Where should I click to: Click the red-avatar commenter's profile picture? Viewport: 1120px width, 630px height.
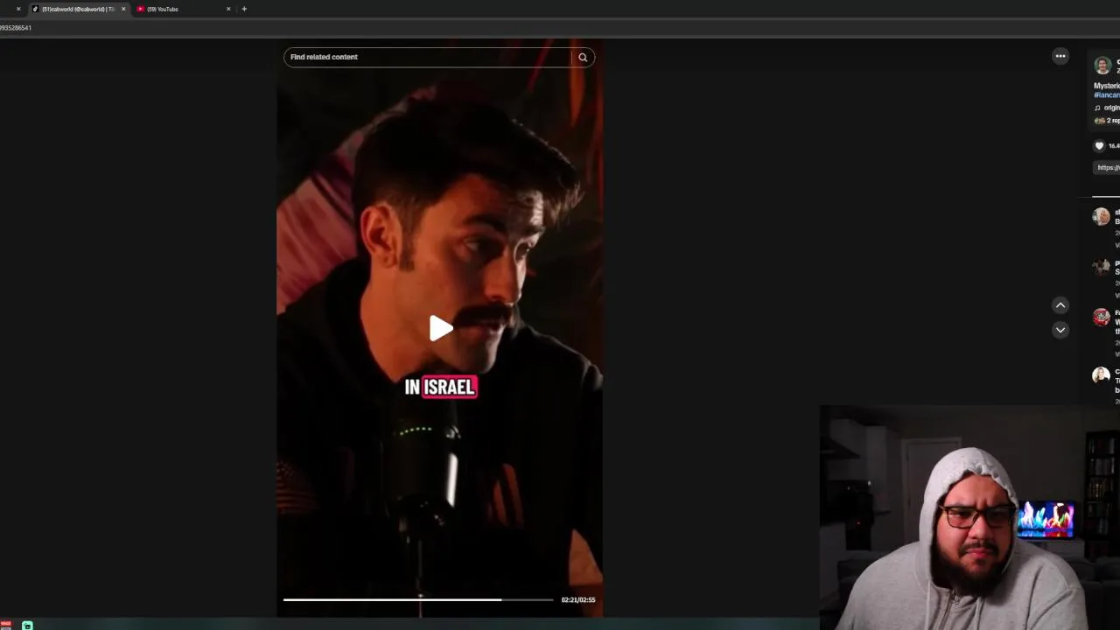(1101, 318)
